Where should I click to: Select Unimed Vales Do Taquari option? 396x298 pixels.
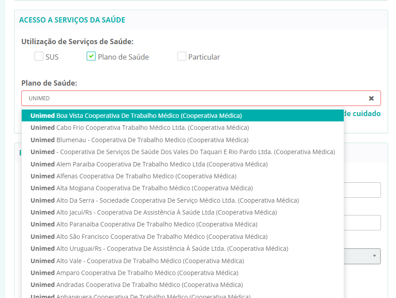coord(182,152)
